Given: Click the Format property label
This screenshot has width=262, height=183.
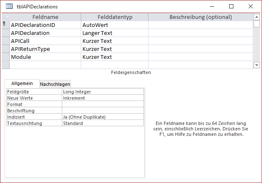Looking at the screenshot, I should point(34,104).
